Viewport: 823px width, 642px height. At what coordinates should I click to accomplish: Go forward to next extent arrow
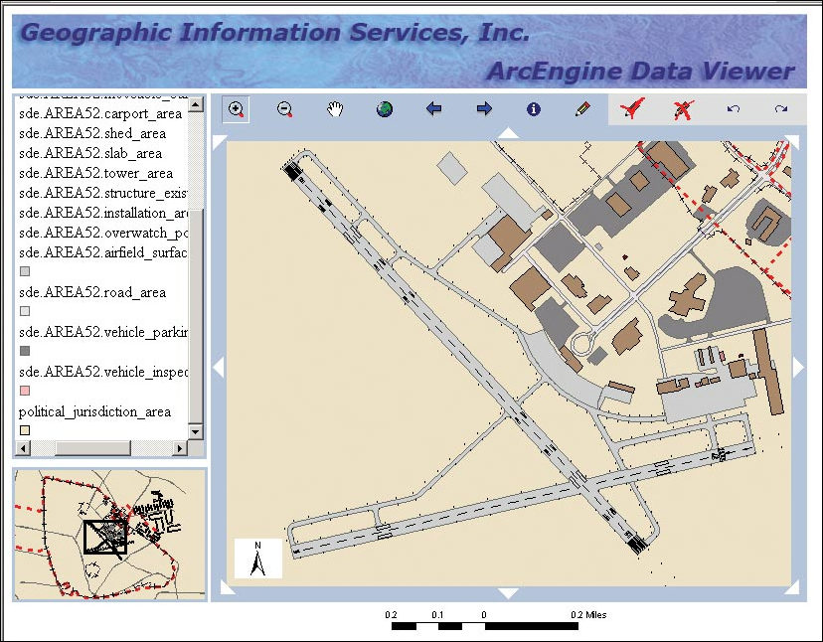(x=484, y=109)
